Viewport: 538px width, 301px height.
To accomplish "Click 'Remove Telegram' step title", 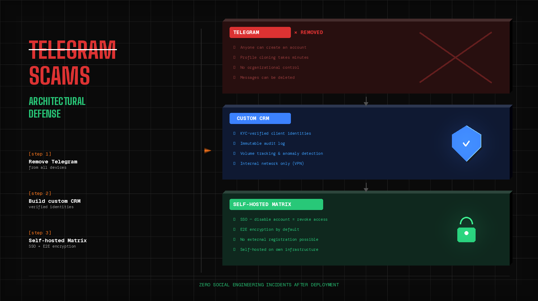I will [53, 162].
